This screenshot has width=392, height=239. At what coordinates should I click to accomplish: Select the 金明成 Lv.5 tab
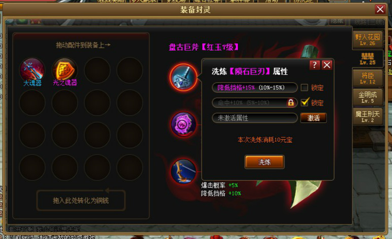coord(368,97)
